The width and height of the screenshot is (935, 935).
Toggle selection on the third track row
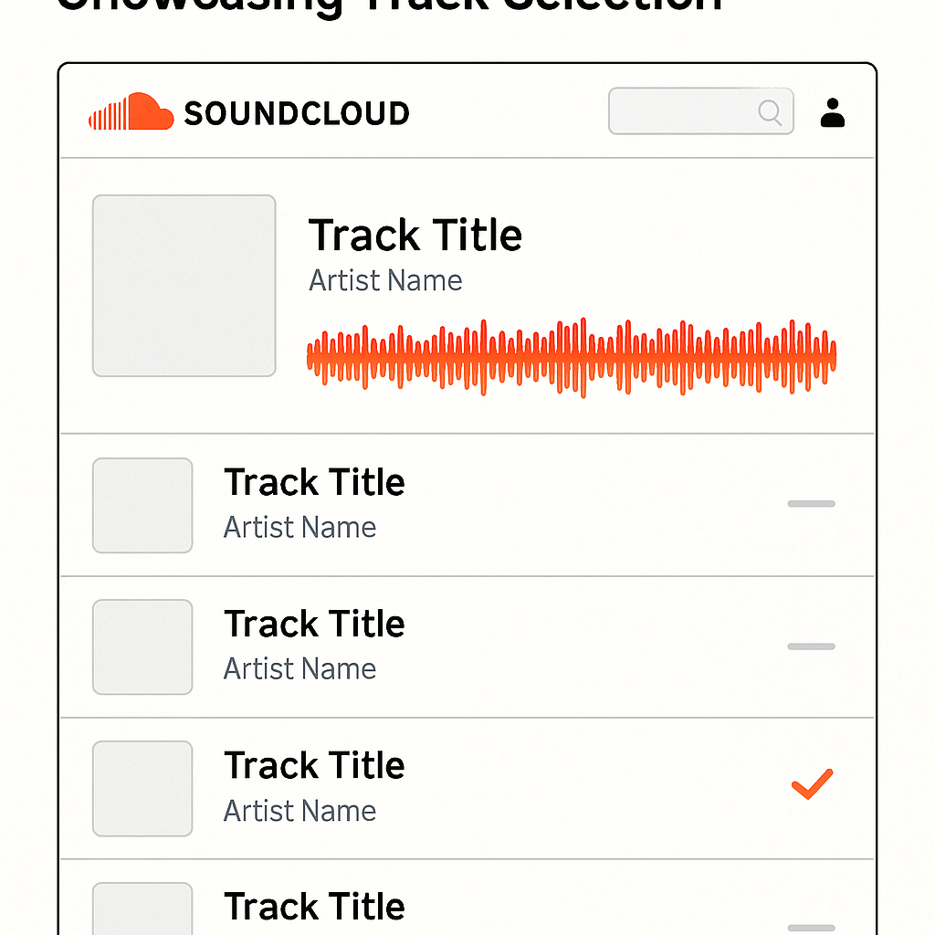pyautogui.click(x=811, y=646)
